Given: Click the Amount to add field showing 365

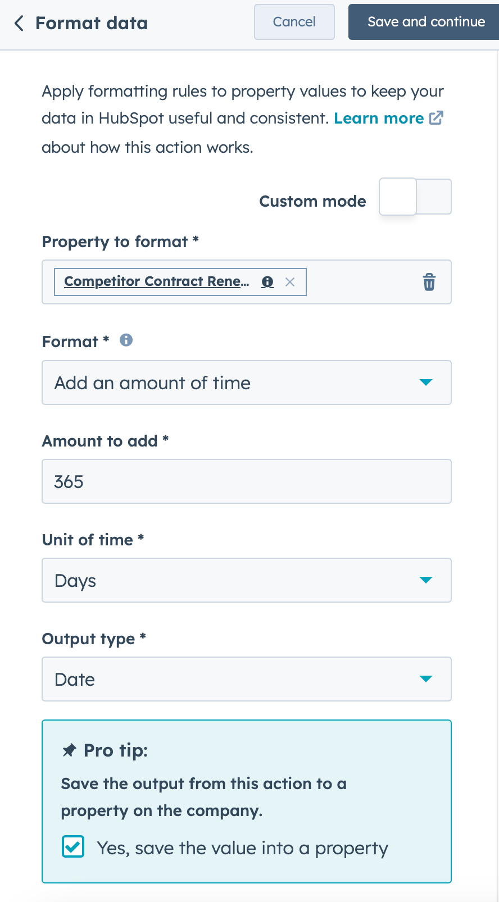Looking at the screenshot, I should (x=247, y=481).
